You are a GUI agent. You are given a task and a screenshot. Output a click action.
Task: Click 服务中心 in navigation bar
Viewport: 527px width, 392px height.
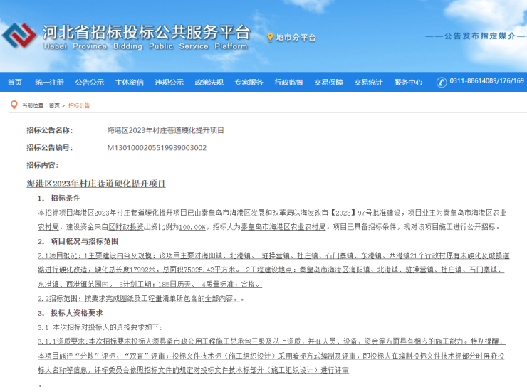408,82
